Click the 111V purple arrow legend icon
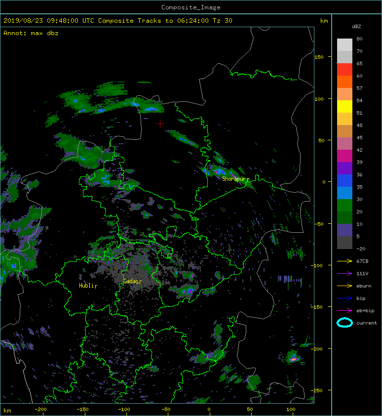Screen dimensions: 382x416 click(x=344, y=273)
